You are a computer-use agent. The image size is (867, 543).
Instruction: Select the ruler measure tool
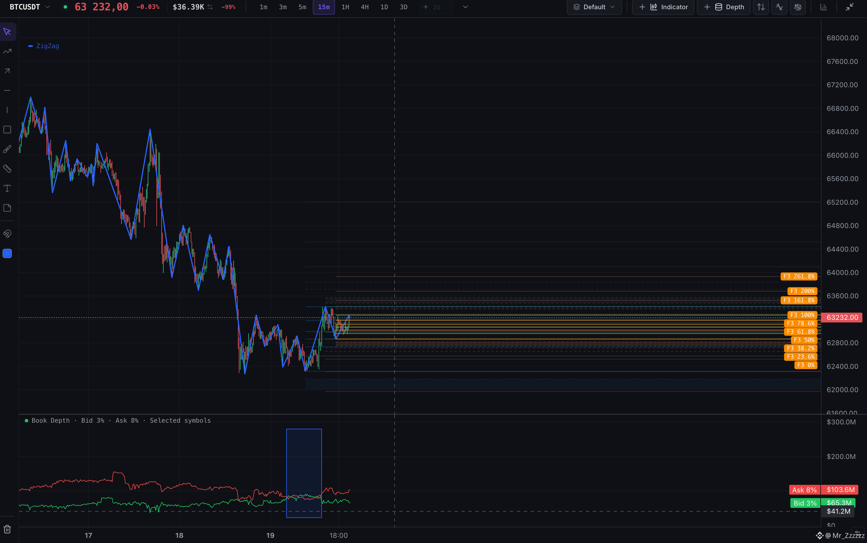point(7,169)
